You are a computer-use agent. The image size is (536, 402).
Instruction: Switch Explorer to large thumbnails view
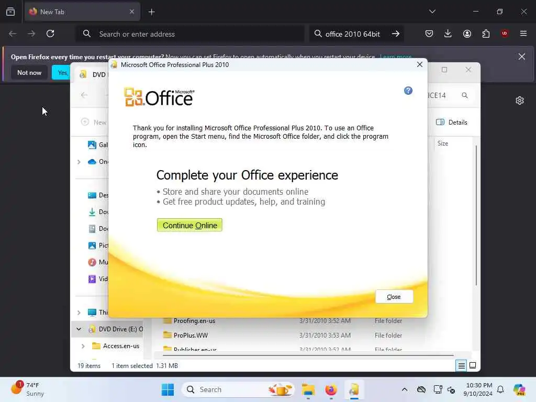coord(473,366)
